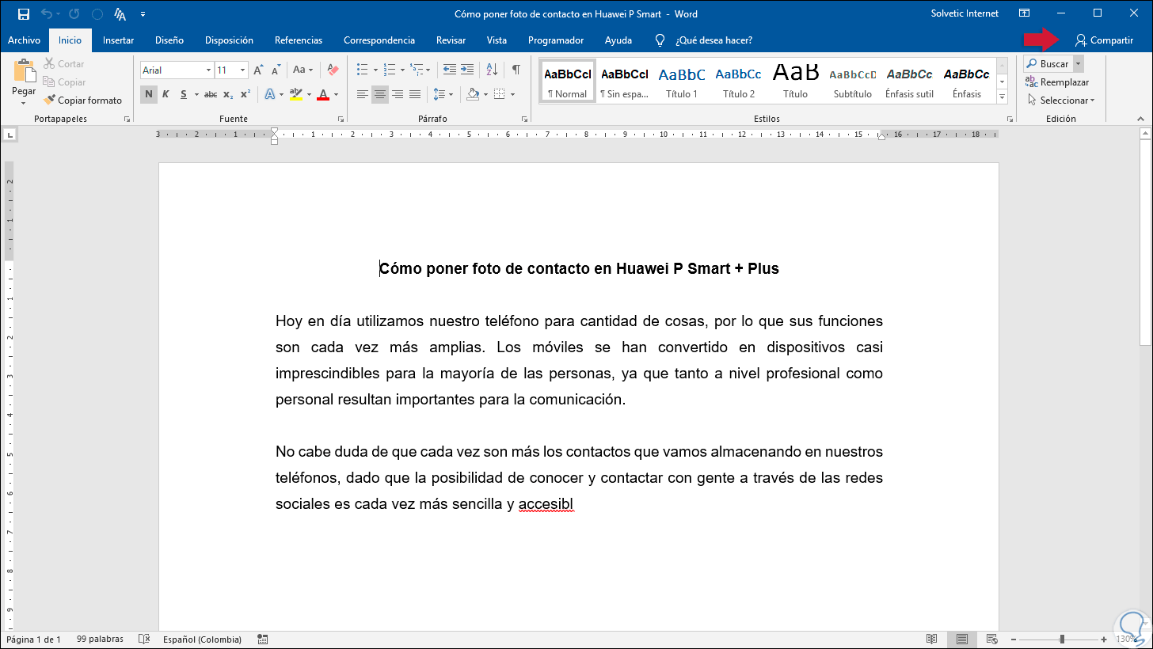
Task: Click the yellow text highlight color button
Action: 295,94
